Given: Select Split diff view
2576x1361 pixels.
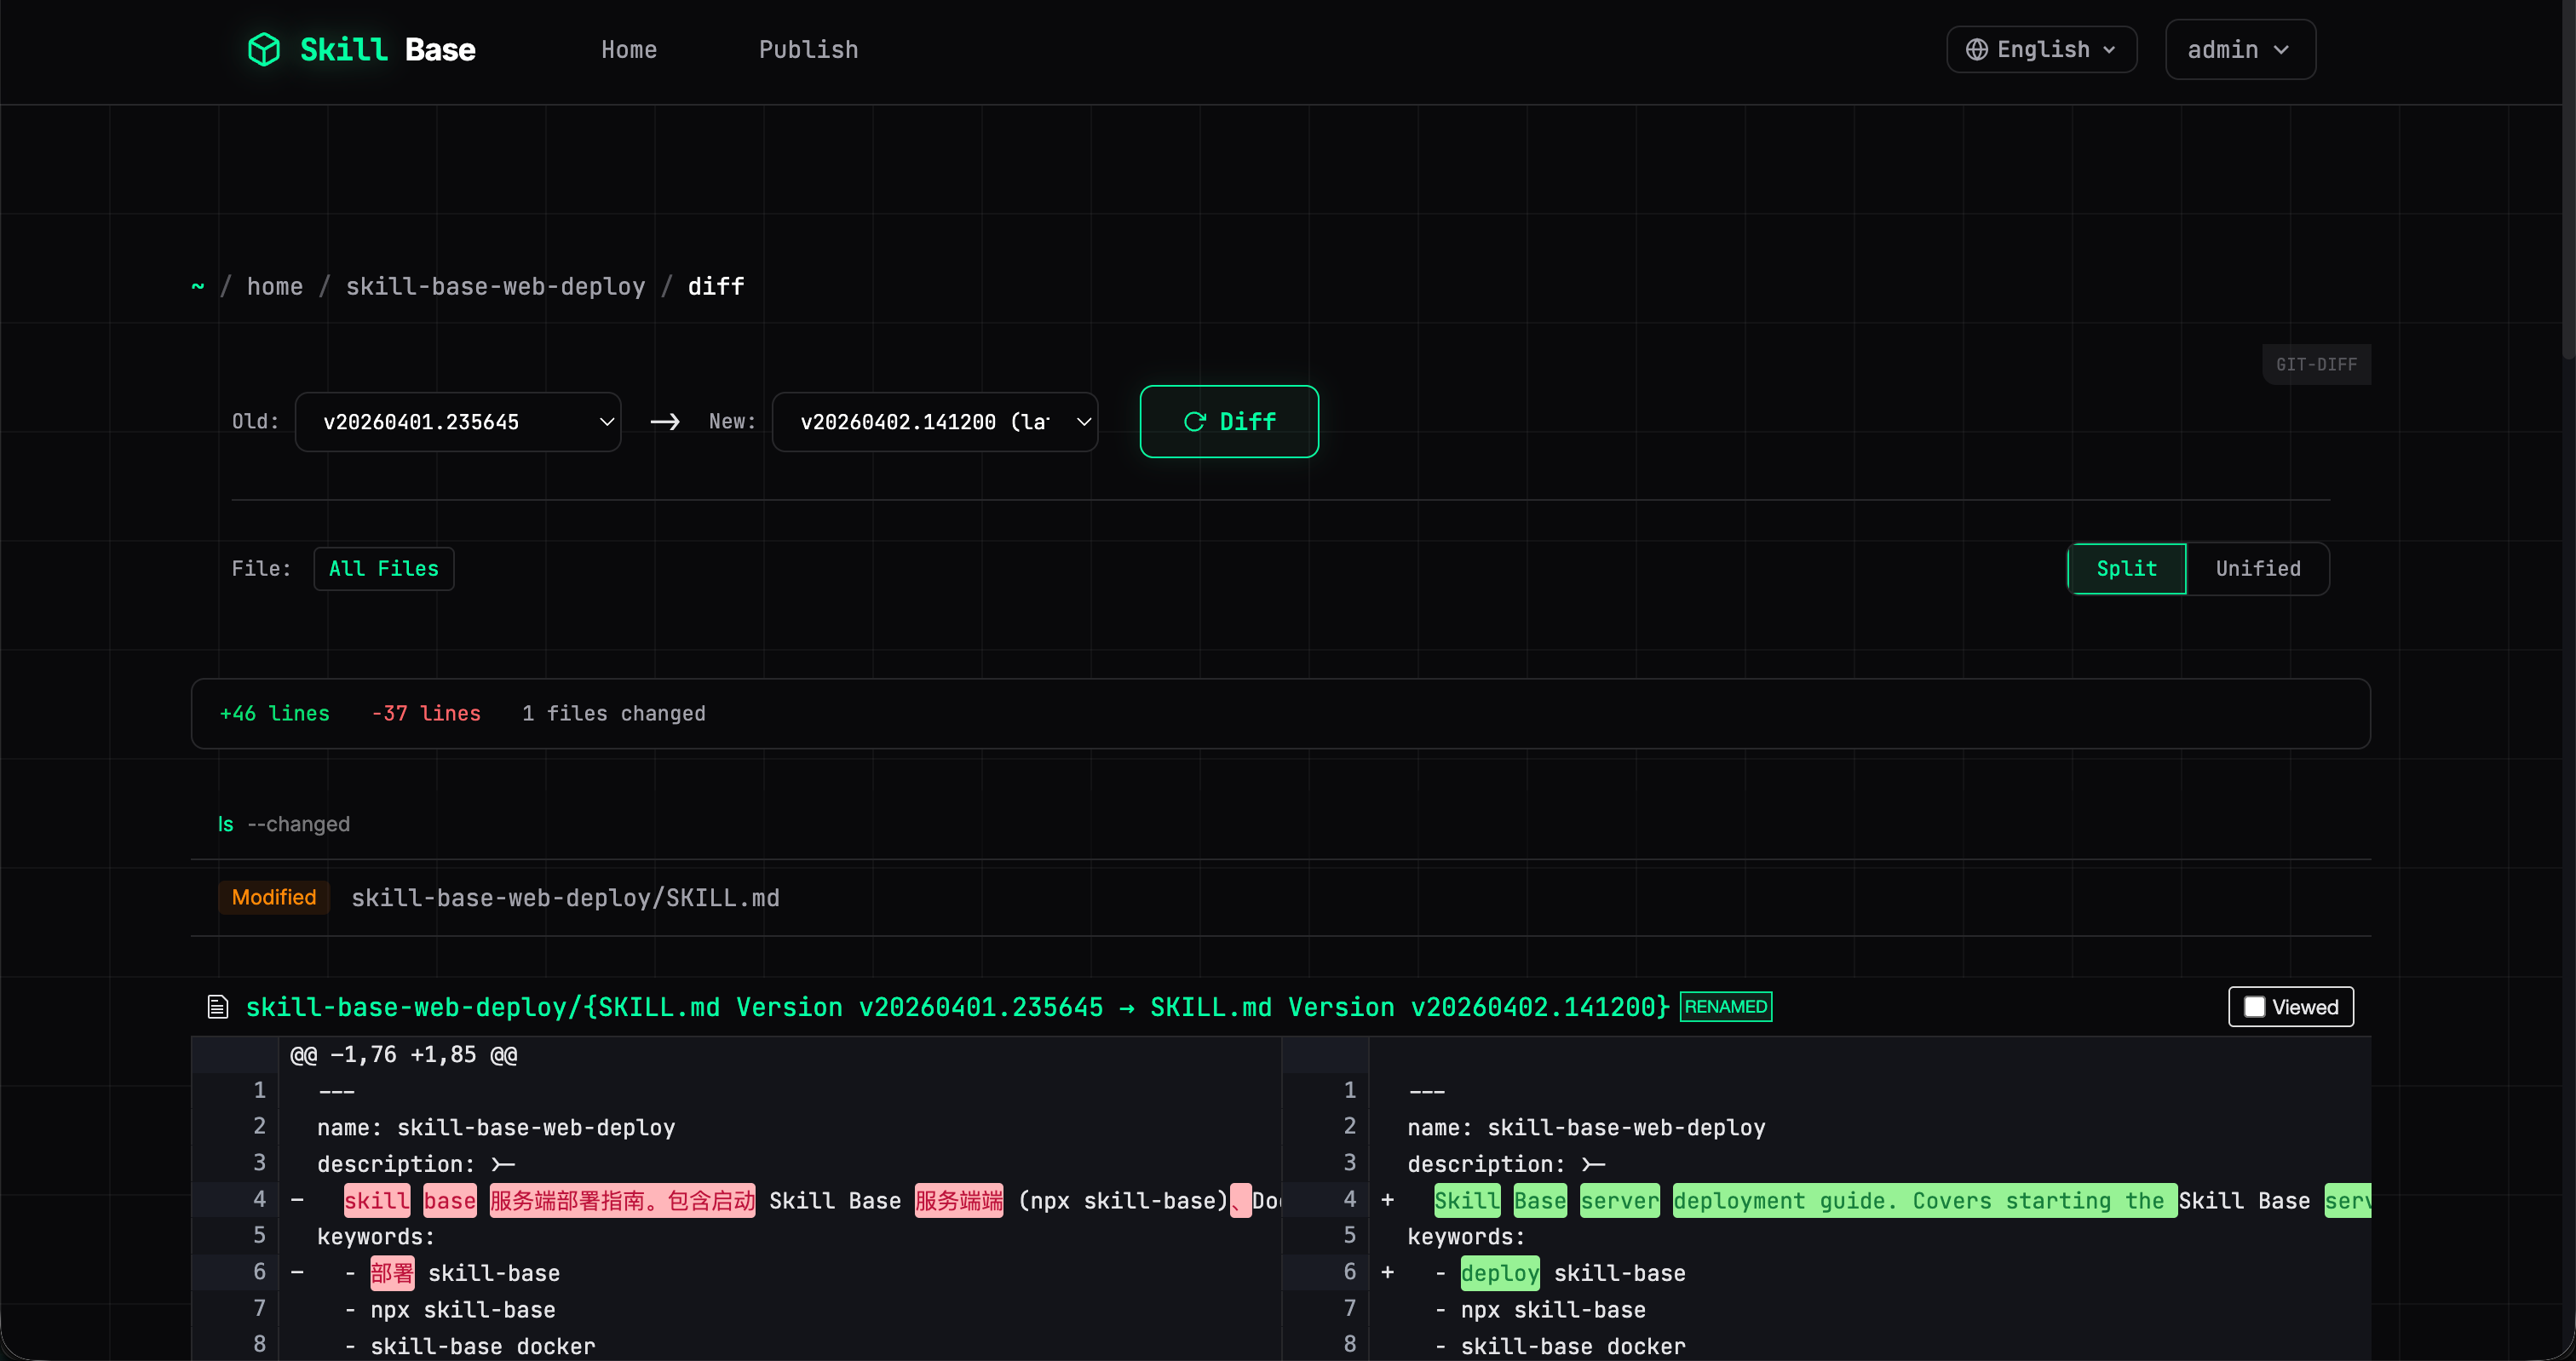Looking at the screenshot, I should [x=2125, y=568].
